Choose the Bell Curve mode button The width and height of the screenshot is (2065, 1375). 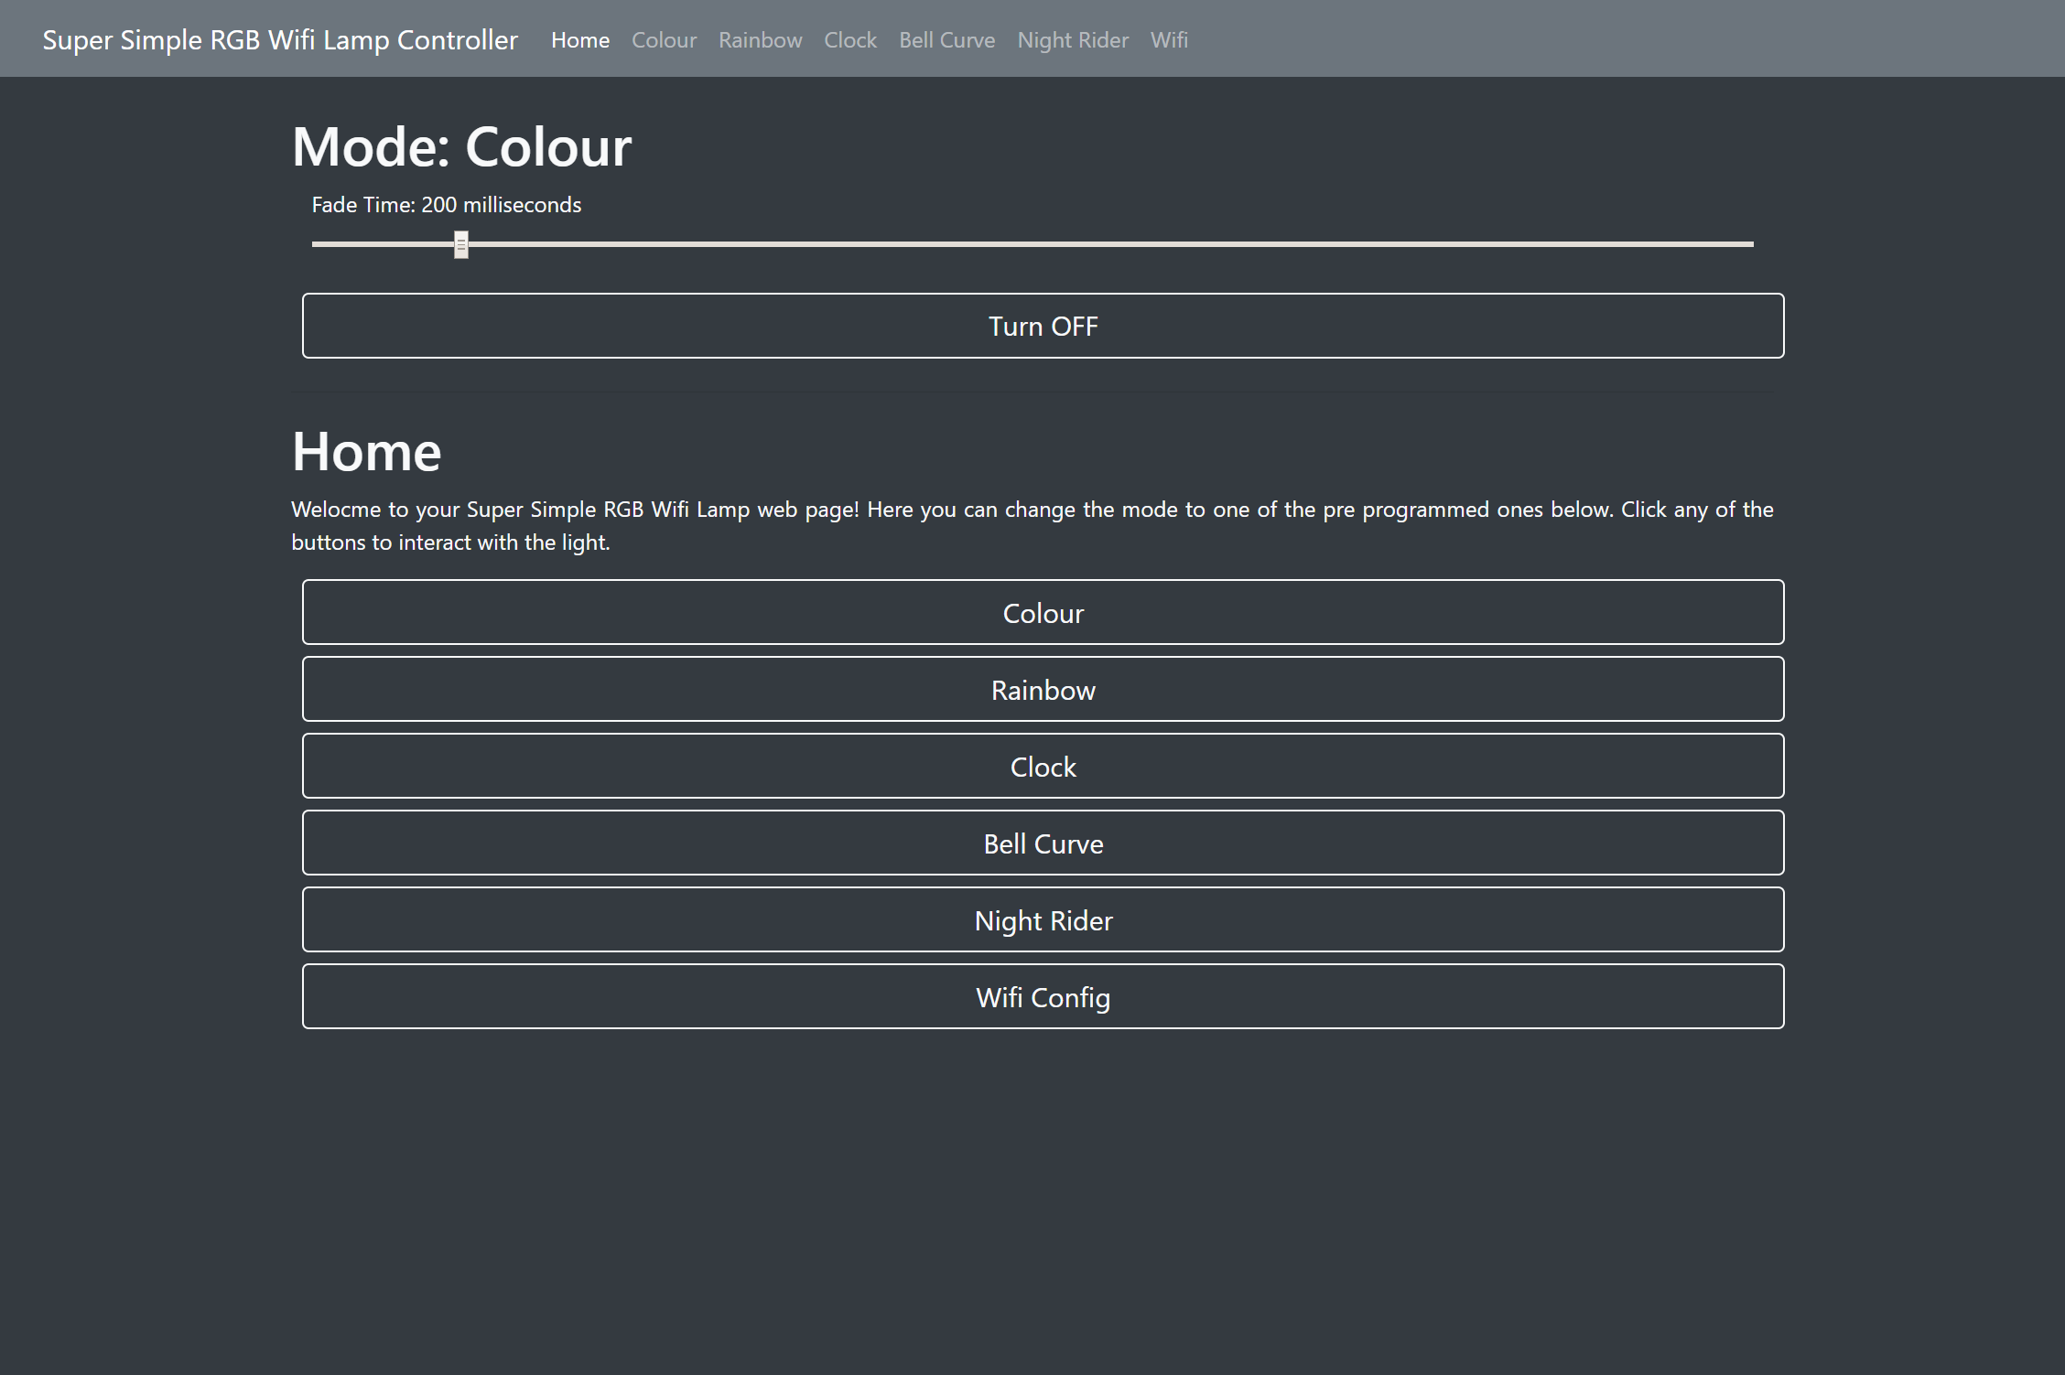pos(1043,843)
